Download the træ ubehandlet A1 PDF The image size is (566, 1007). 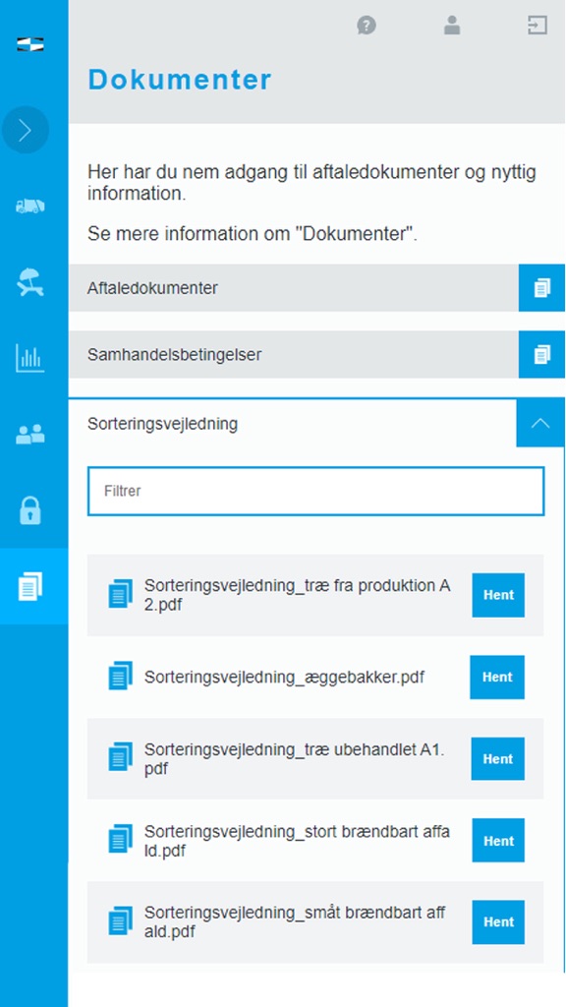point(497,758)
